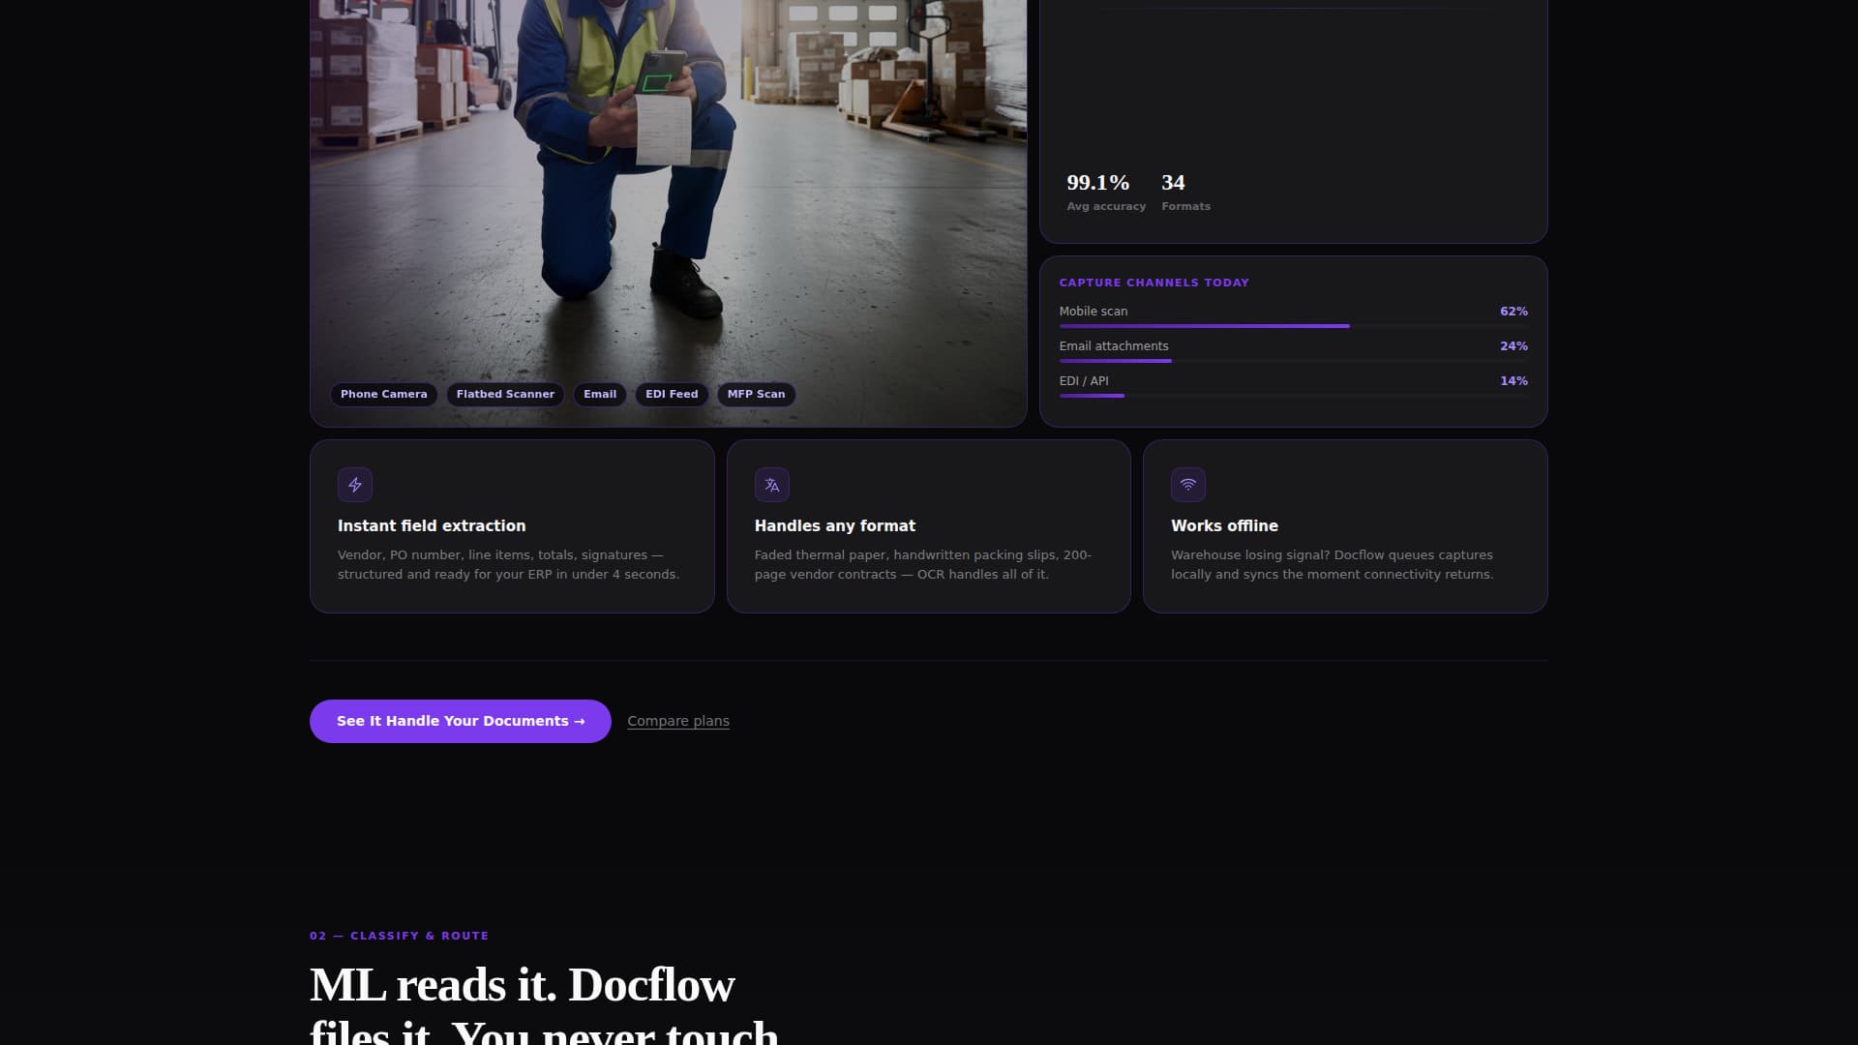The image size is (1858, 1045).
Task: Click the wifi icon on Works offline
Action: click(x=1188, y=485)
